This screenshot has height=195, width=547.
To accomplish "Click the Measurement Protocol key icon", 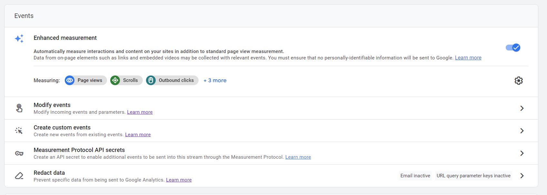I will (x=19, y=153).
